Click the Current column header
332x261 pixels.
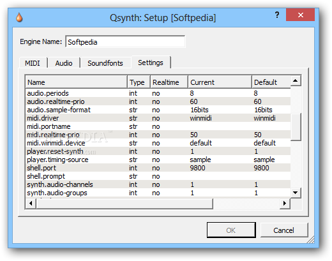pos(220,82)
